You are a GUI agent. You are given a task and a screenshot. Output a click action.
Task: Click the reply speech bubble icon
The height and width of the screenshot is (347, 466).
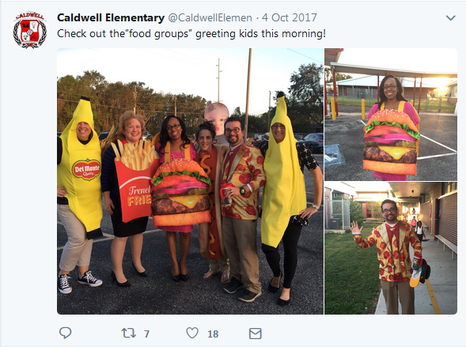click(65, 333)
